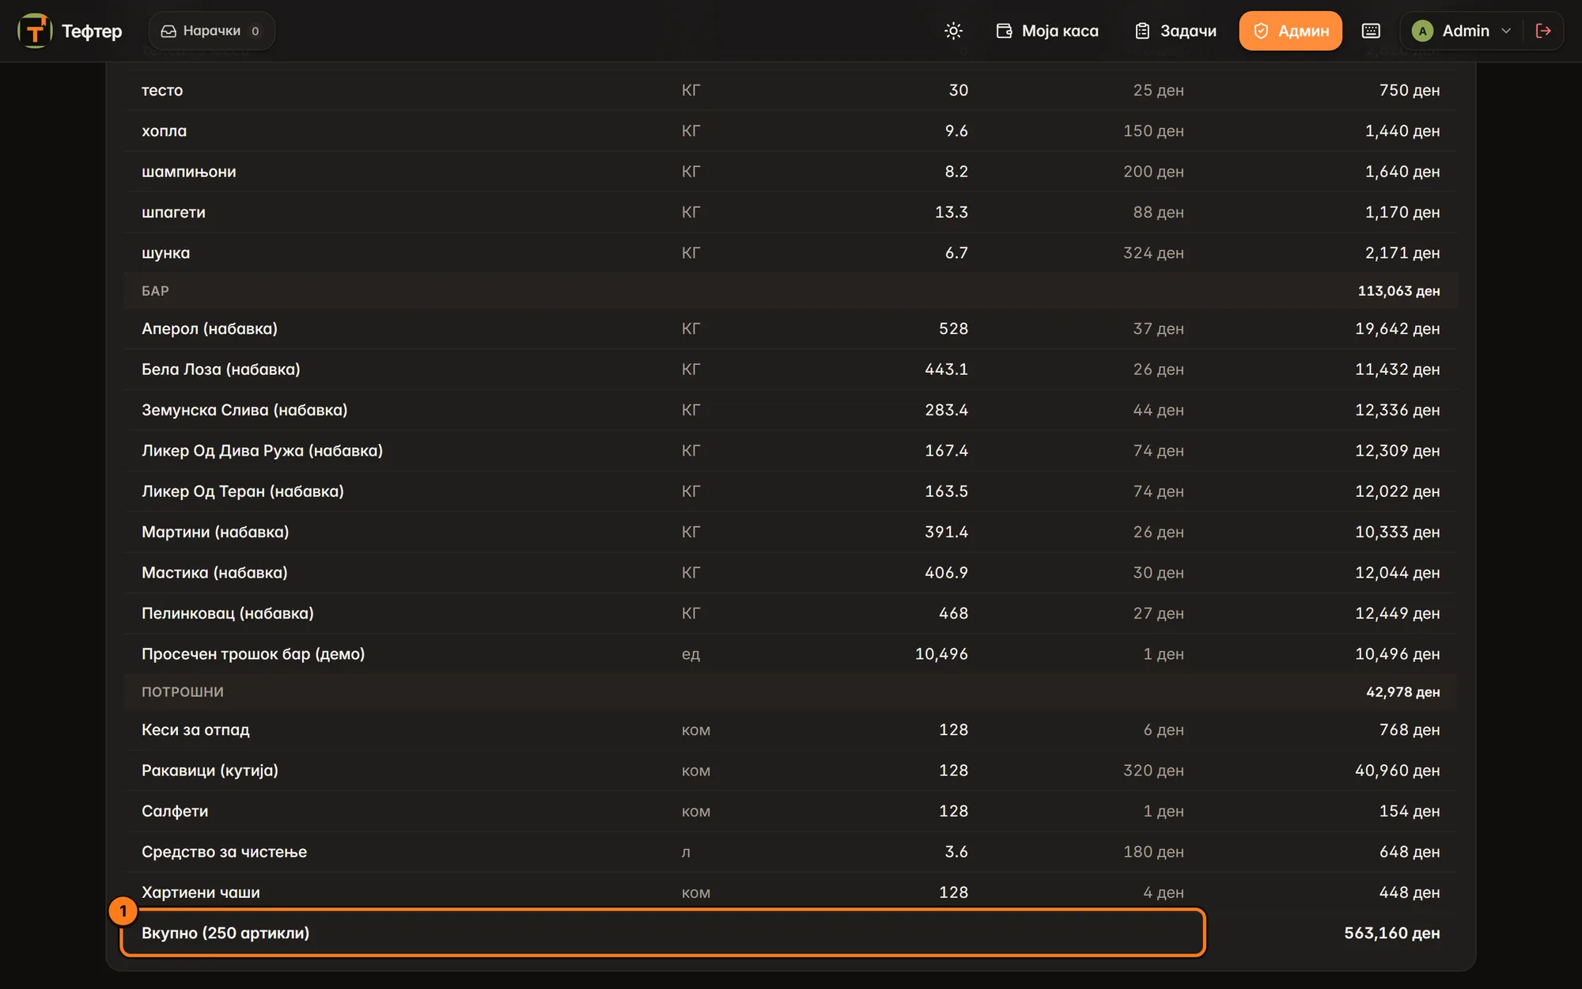Select Земунска Слива (набавка)

click(244, 410)
